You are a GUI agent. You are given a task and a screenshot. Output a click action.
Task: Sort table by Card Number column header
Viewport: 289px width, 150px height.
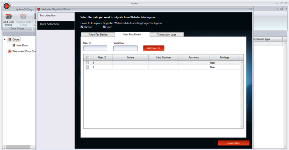[x=164, y=57]
